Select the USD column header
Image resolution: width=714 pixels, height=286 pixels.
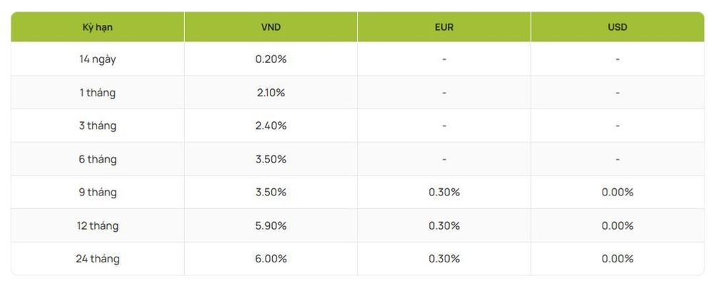coord(618,27)
